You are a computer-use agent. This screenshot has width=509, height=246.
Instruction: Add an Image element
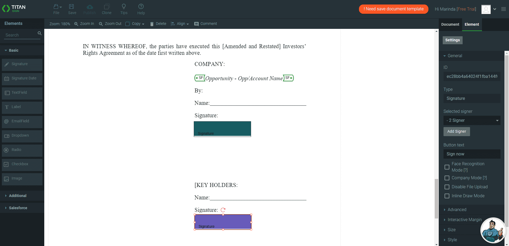pos(22,178)
